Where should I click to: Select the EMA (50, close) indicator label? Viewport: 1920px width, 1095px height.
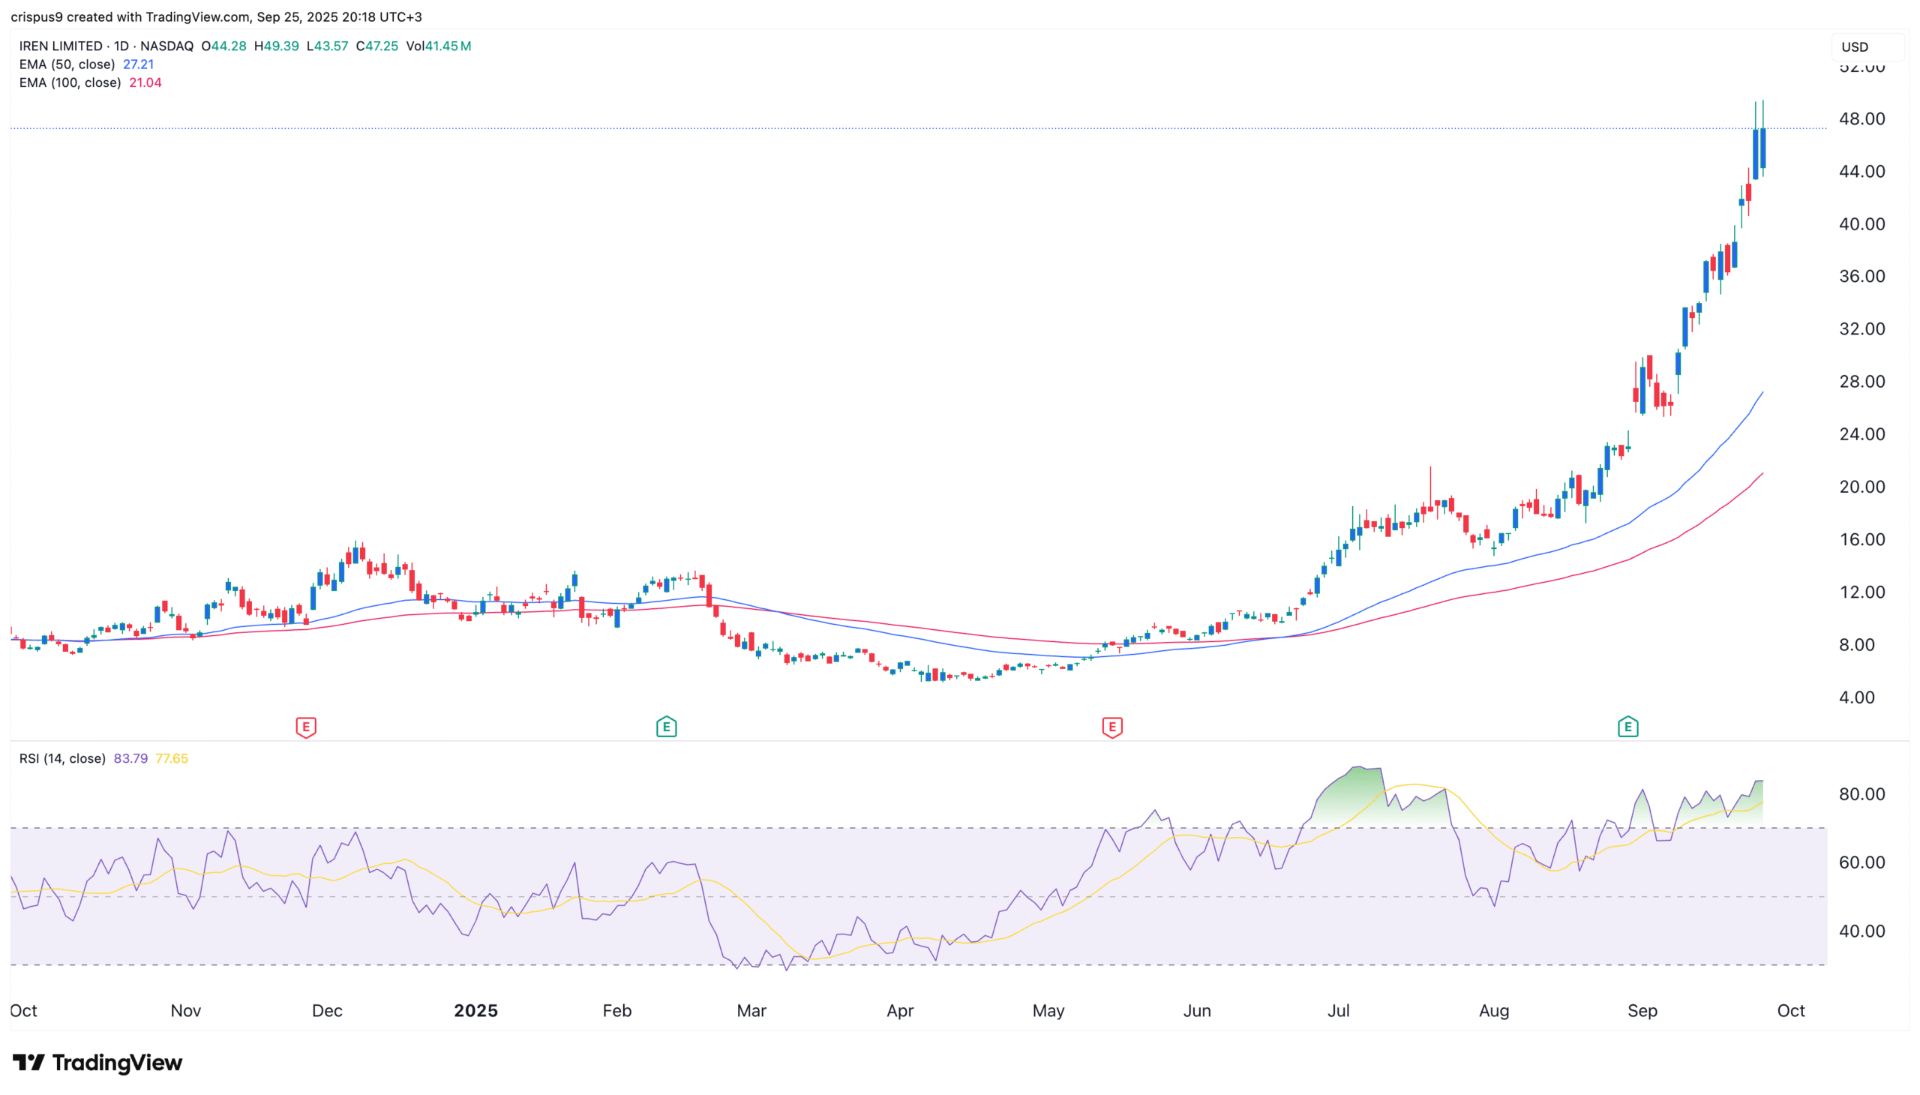click(67, 64)
